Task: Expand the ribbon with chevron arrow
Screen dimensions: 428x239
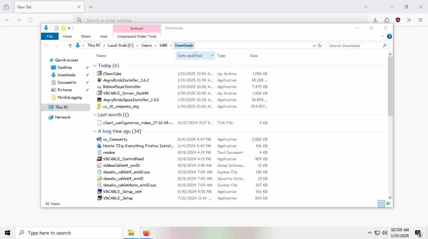Action: coord(383,36)
